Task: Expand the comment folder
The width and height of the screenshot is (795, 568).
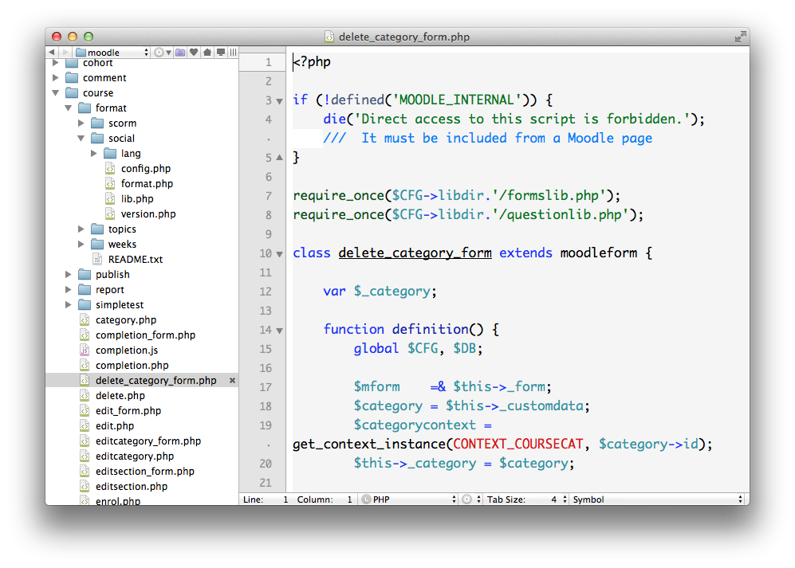Action: coord(56,77)
